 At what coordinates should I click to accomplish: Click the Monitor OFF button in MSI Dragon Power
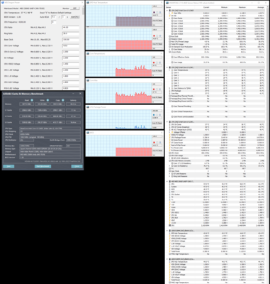click(75, 9)
